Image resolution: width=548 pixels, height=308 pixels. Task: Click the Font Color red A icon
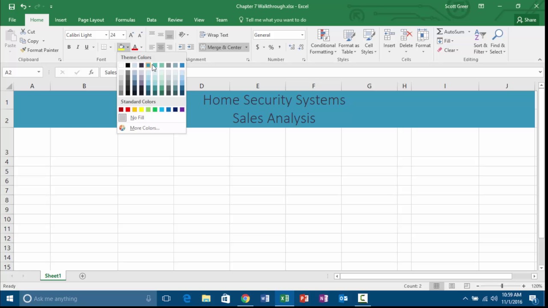pyautogui.click(x=135, y=47)
